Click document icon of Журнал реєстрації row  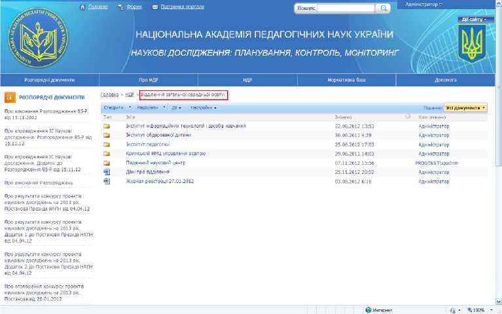click(x=107, y=181)
